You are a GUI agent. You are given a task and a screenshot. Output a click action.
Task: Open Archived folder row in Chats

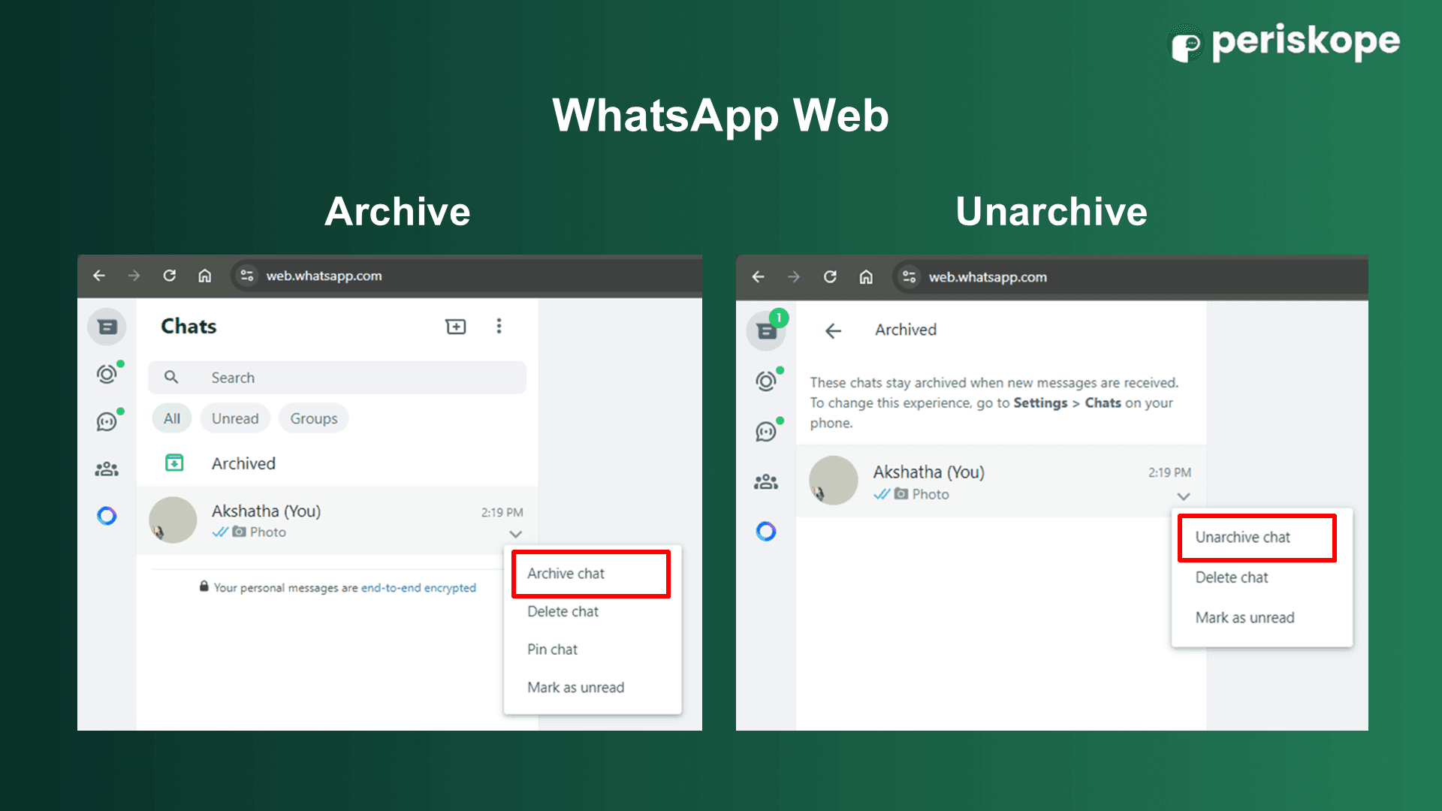(243, 463)
